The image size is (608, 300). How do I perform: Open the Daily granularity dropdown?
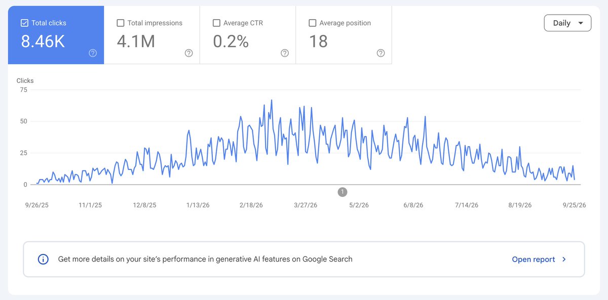[567, 23]
